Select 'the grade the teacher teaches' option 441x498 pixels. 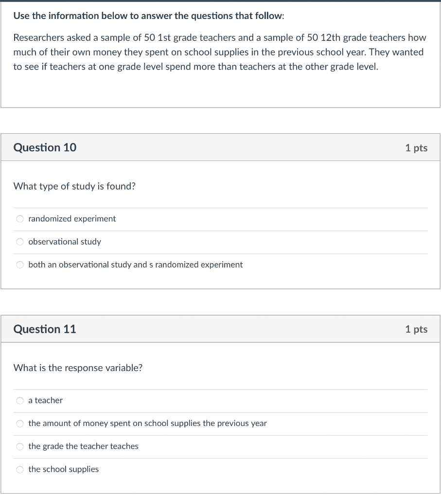[19, 446]
